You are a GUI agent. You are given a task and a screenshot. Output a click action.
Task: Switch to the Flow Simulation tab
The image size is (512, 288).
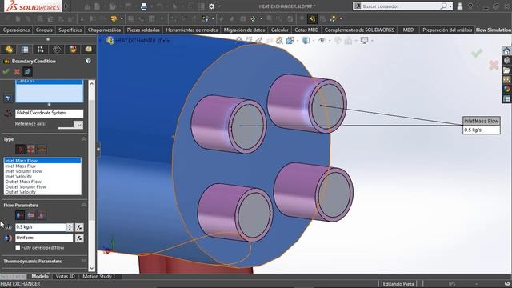tap(494, 30)
